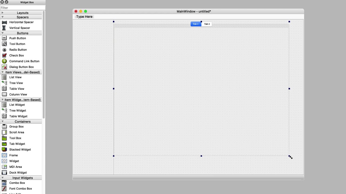The image size is (346, 194).
Task: Choose the Tab Widget container icon
Action: pos(4,144)
